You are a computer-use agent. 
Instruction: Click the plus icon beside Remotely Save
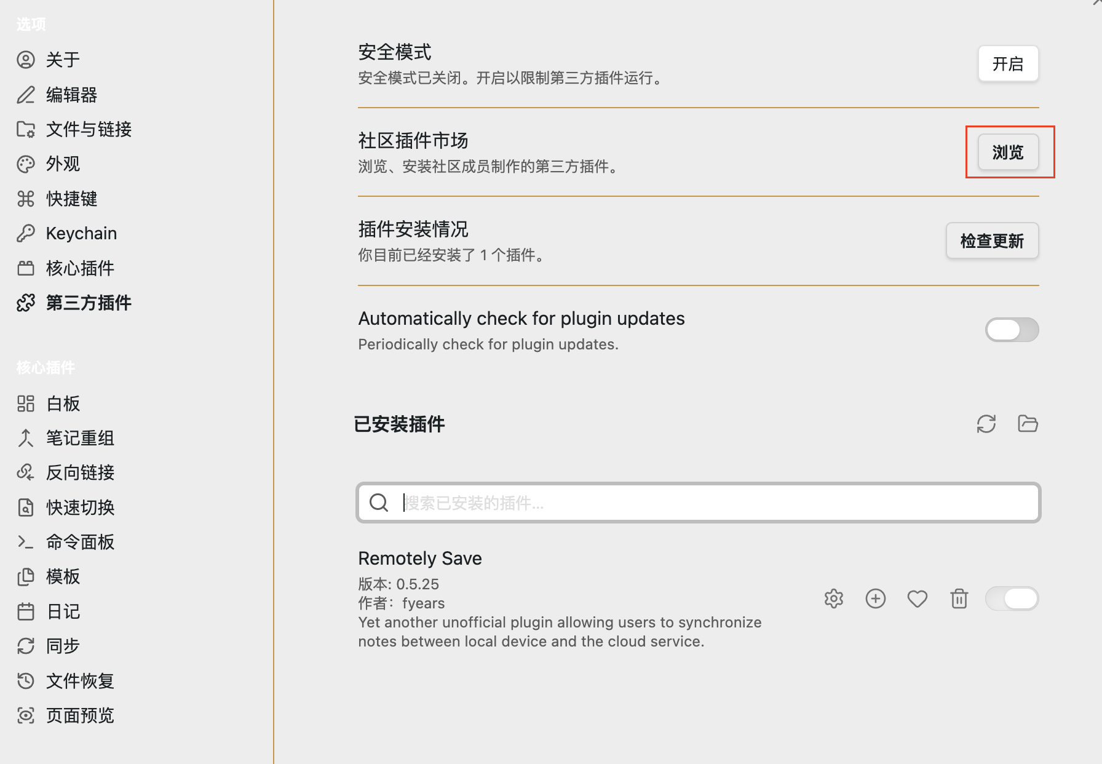[x=875, y=599]
